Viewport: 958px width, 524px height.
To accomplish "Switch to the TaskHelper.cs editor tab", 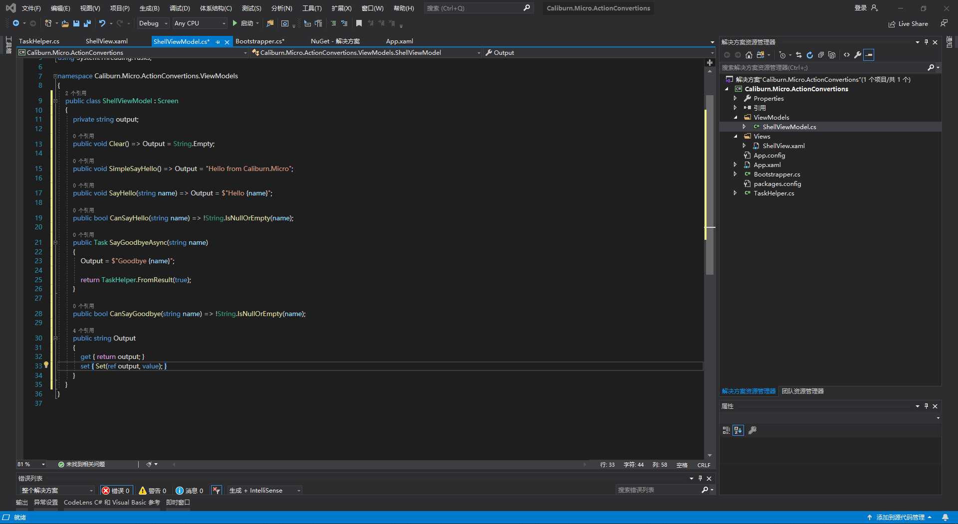I will 39,41.
